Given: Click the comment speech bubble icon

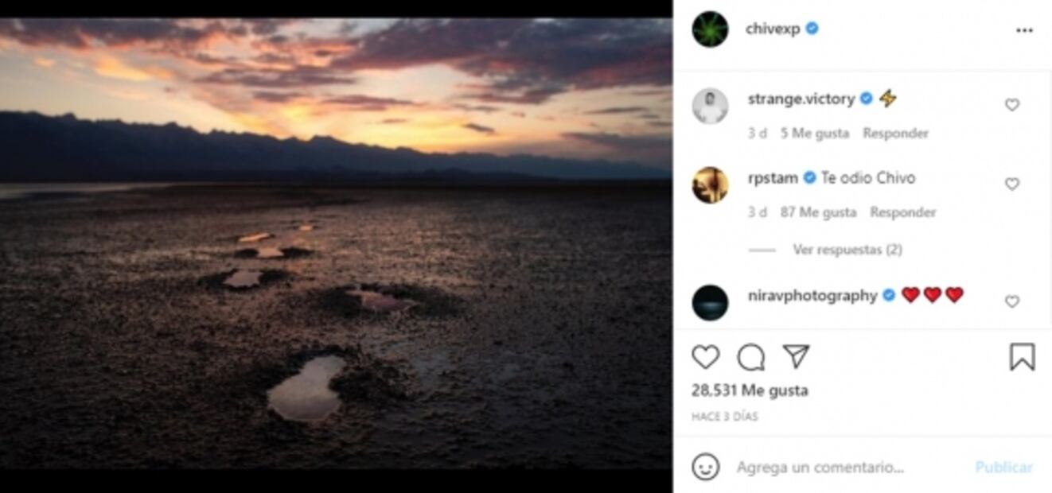Looking at the screenshot, I should (x=750, y=357).
